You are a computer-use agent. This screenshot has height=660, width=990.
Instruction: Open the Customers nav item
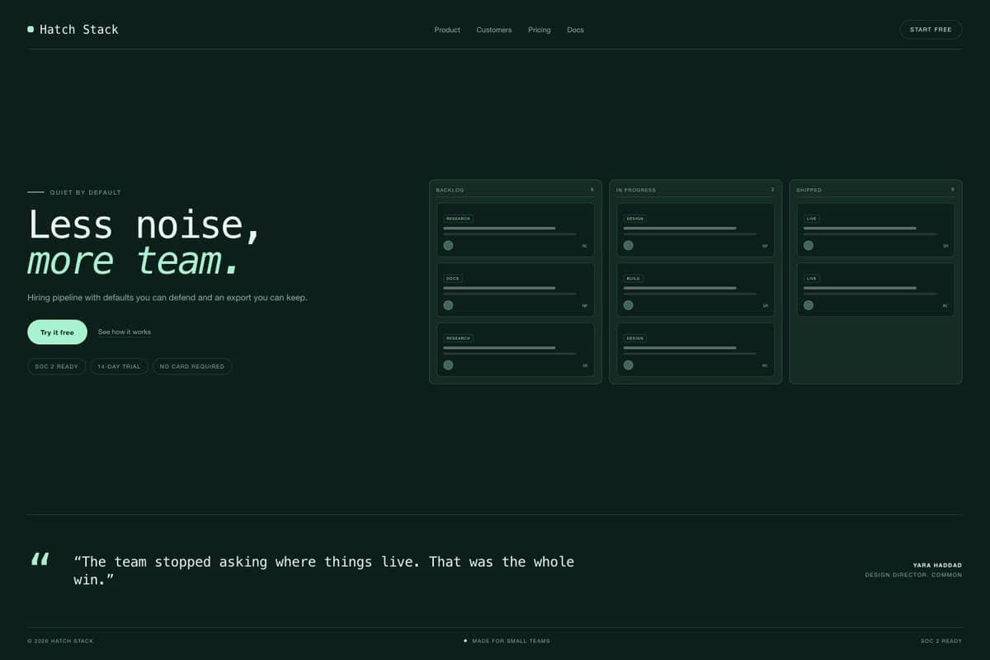point(494,30)
